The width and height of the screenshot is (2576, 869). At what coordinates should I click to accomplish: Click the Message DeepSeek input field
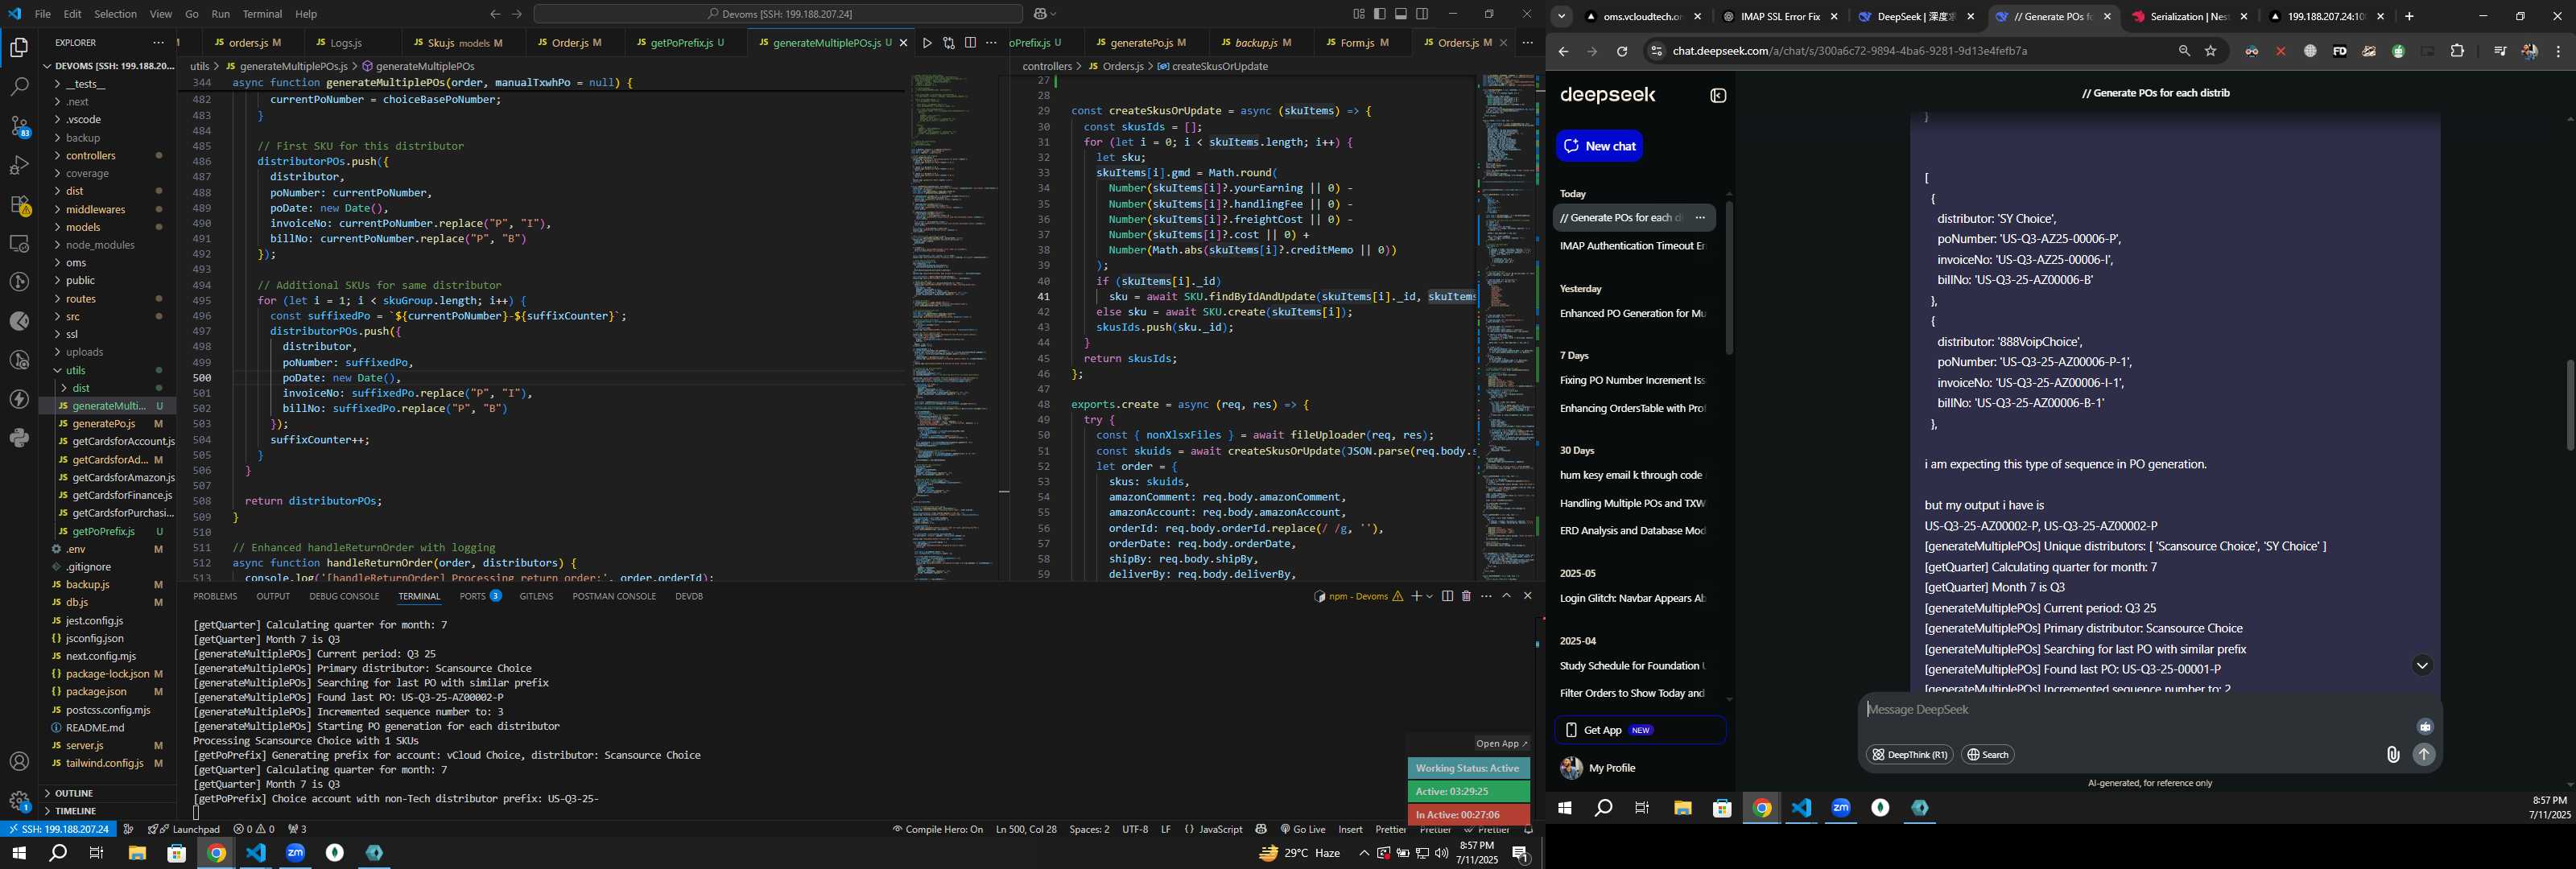[x=2140, y=710]
